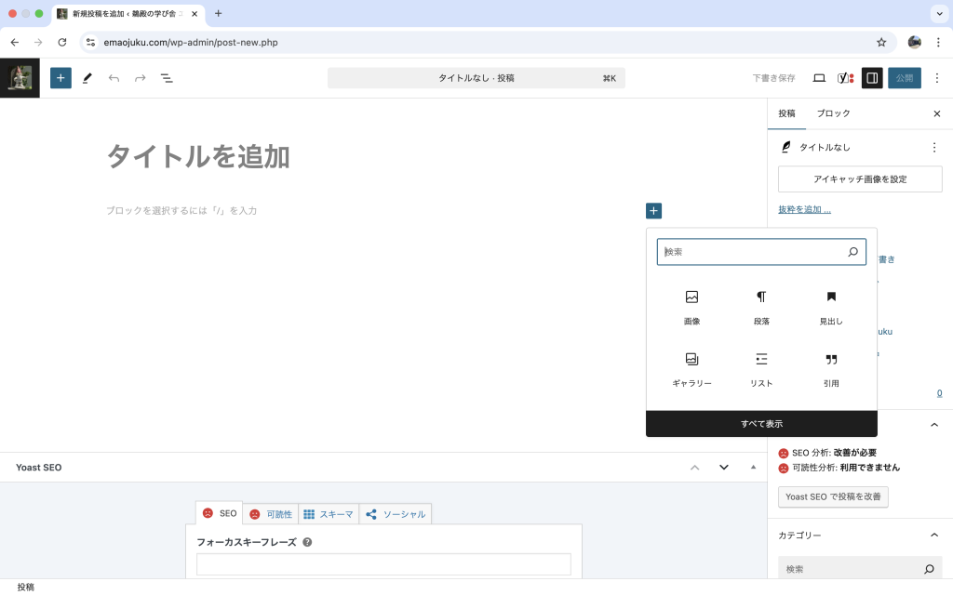This screenshot has width=953, height=595.
Task: Click 下書き保存 to save draft
Action: [773, 78]
